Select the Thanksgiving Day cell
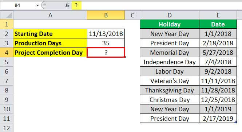This screenshot has height=132, width=242. [170, 90]
